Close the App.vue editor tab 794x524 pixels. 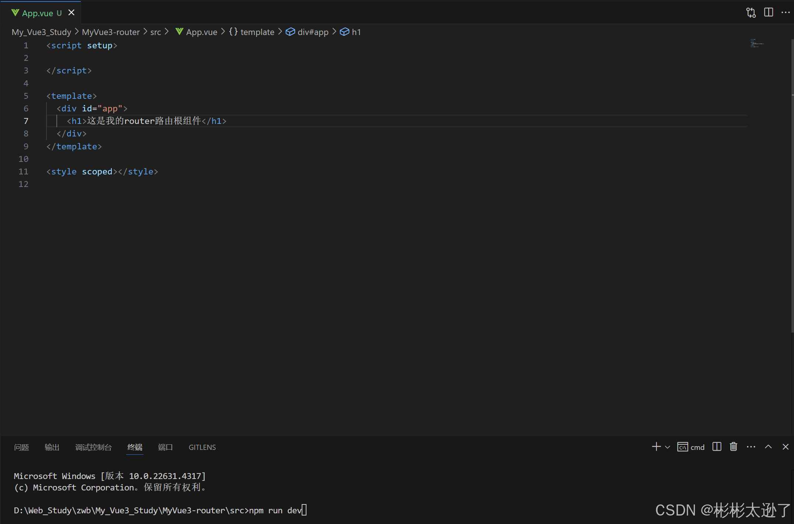pos(72,13)
